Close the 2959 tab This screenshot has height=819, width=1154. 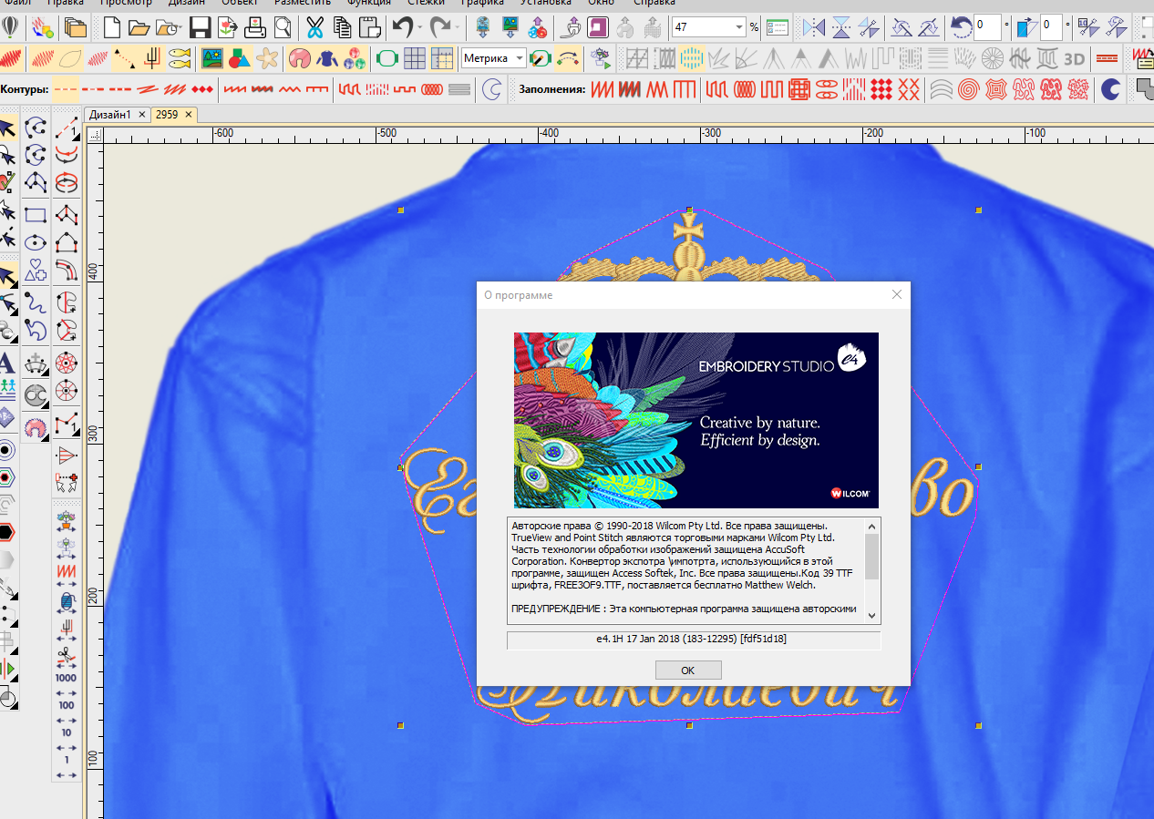(x=189, y=115)
